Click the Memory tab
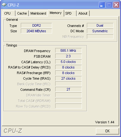The width and height of the screenshot is (121, 137). [x=56, y=13]
